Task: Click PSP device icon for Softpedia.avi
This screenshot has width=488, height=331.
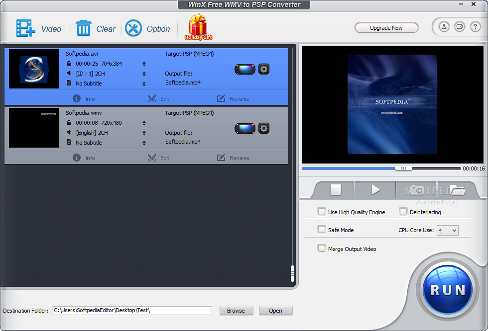Action: 245,69
